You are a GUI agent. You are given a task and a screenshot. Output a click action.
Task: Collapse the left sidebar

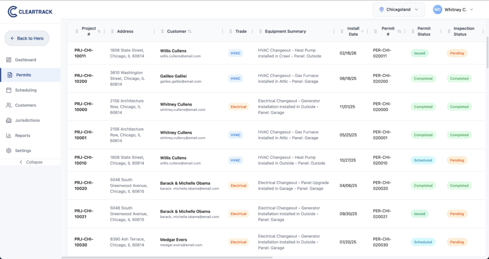[31, 162]
